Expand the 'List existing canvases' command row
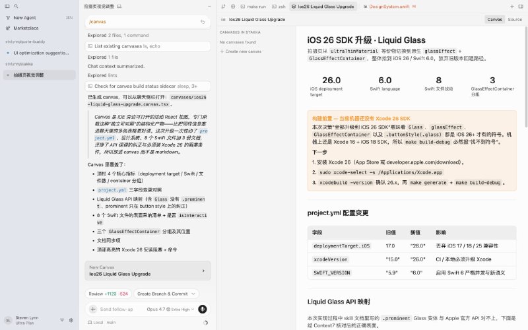 148,46
